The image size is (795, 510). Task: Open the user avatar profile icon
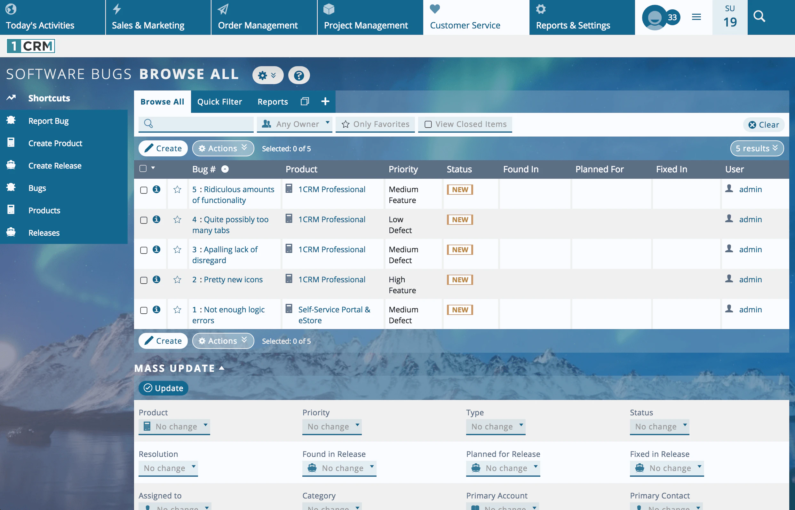click(654, 17)
